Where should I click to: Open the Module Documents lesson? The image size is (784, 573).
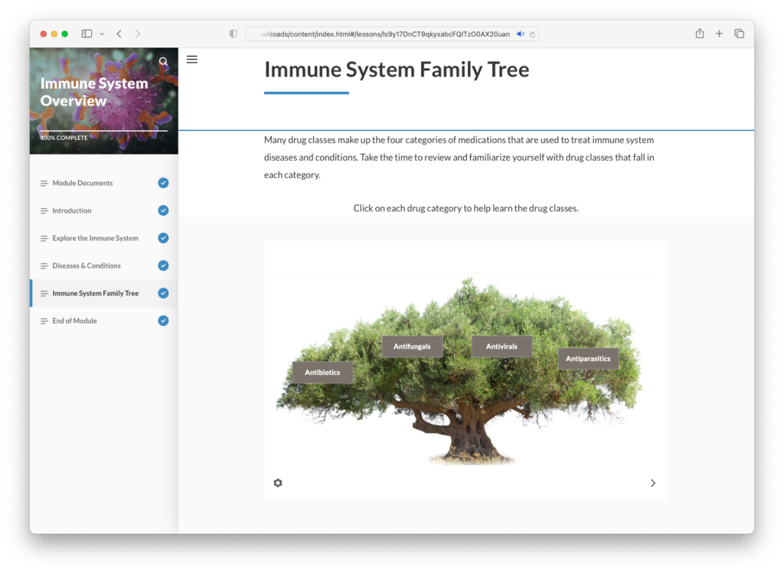[104, 183]
